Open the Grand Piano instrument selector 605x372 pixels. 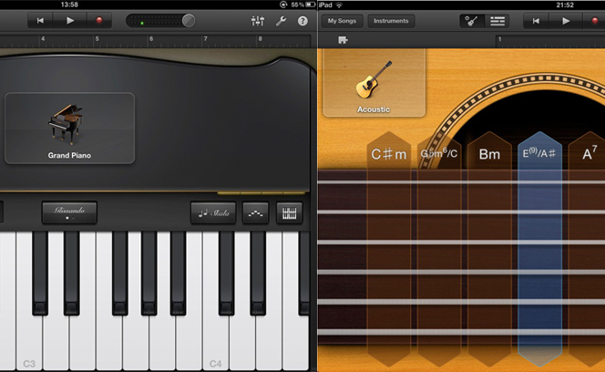point(69,128)
